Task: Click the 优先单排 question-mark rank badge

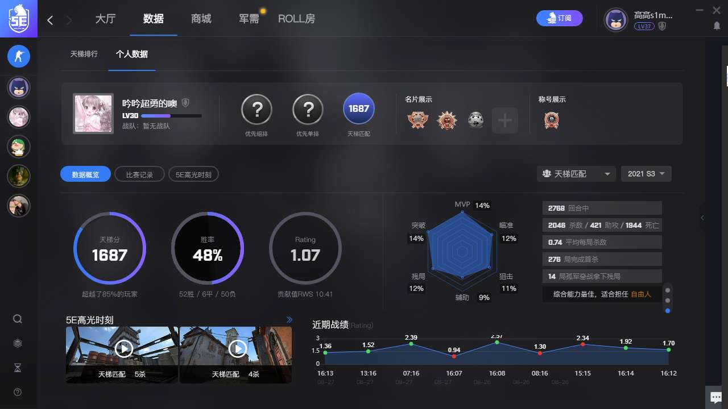Action: 308,109
